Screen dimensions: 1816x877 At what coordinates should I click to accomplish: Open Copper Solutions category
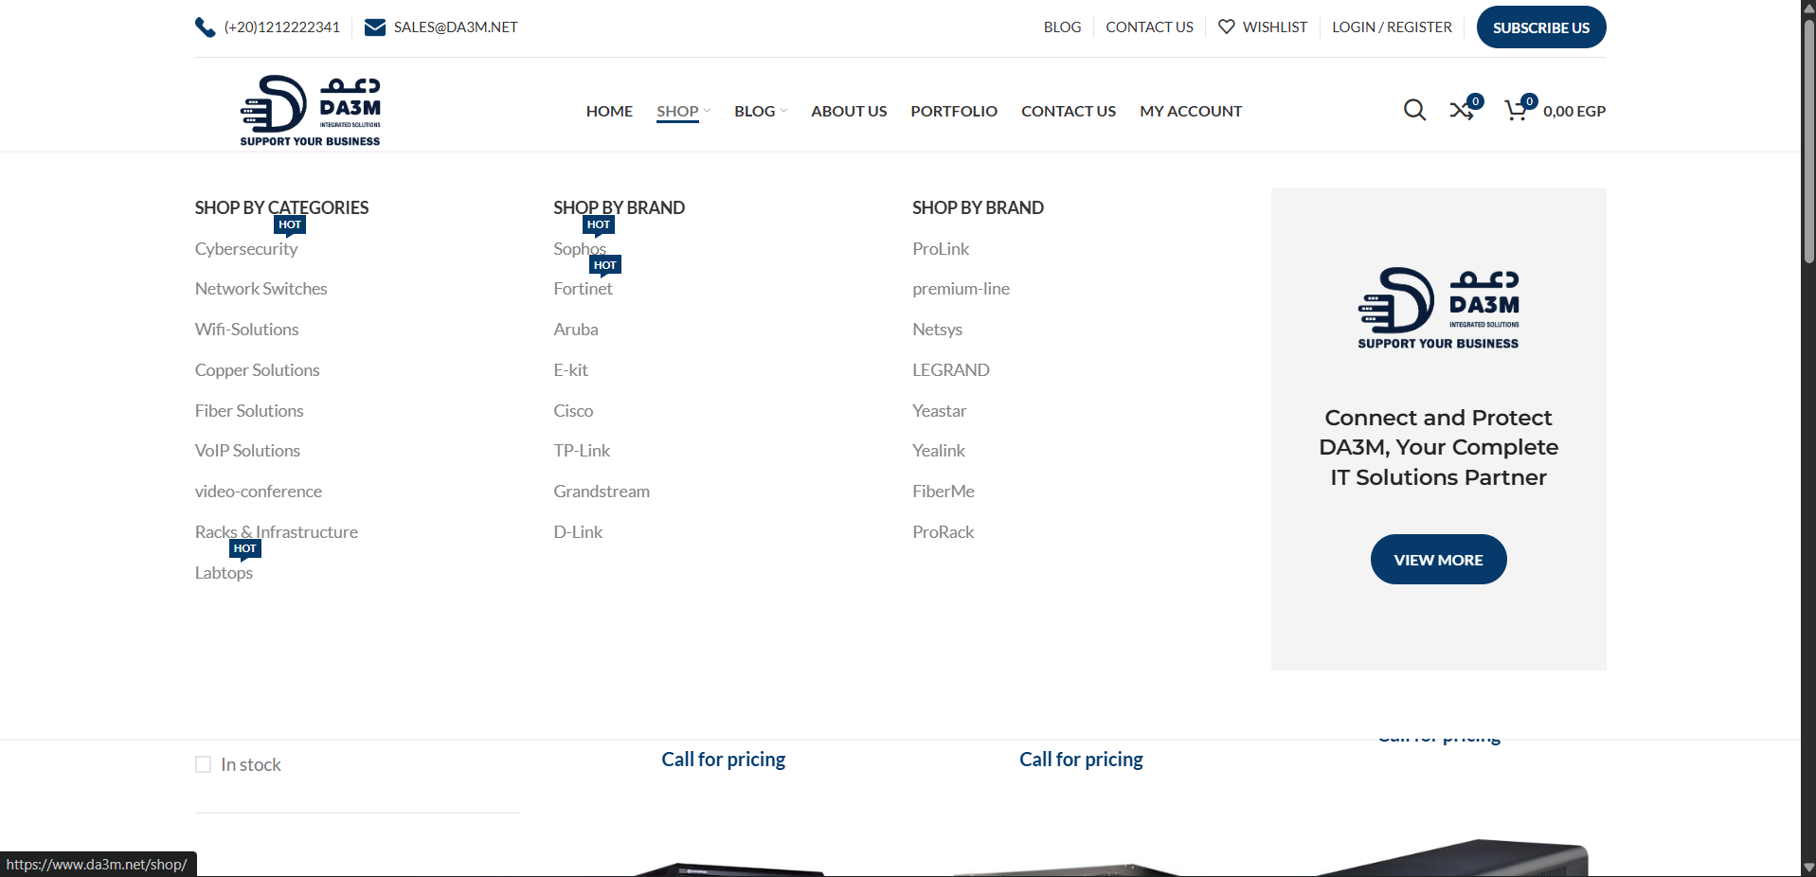pyautogui.click(x=257, y=370)
